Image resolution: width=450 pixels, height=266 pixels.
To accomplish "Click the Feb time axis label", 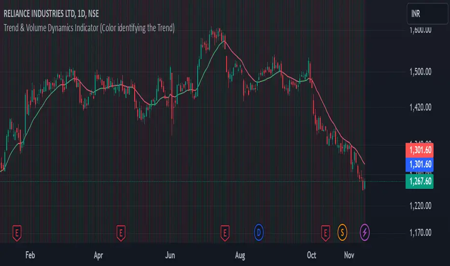I will pyautogui.click(x=30, y=255).
